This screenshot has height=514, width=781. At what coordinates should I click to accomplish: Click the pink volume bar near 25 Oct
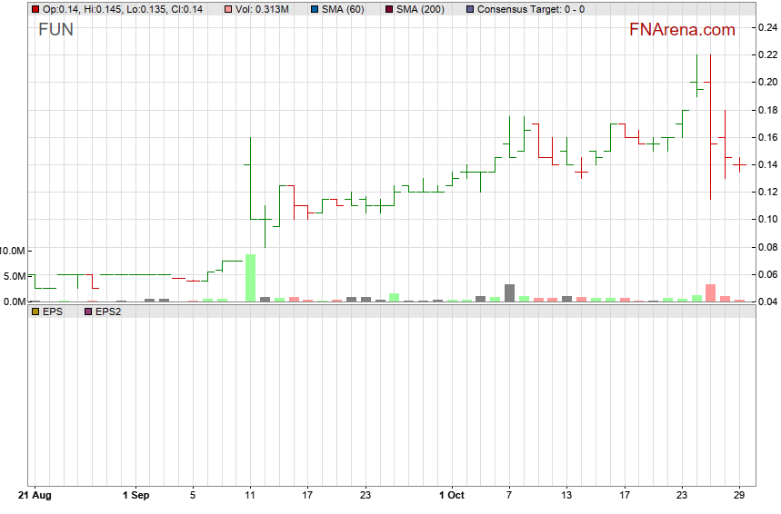coord(710,292)
